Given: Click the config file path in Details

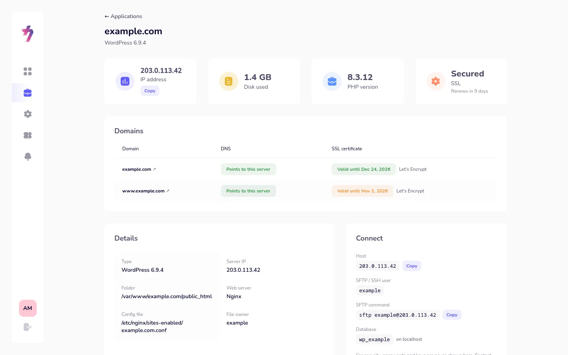Looking at the screenshot, I should 152,327.
